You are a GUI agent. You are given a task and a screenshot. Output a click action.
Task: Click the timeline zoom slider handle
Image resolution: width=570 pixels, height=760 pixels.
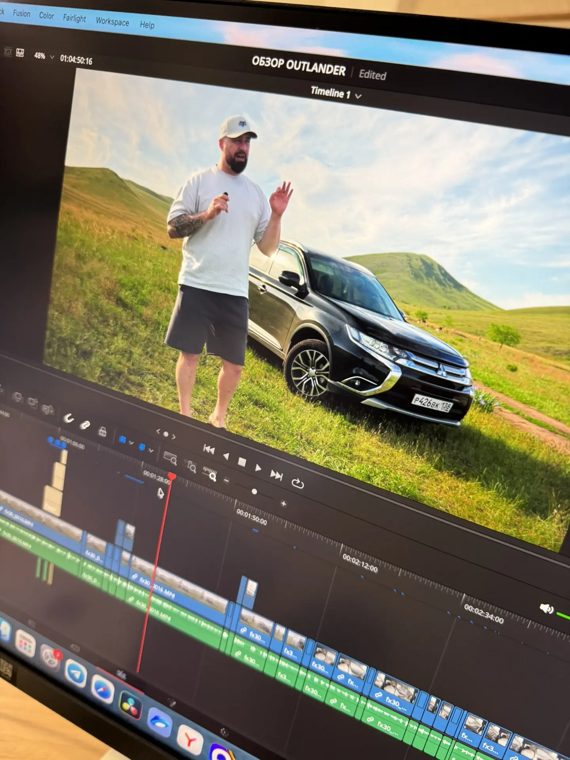point(254,492)
